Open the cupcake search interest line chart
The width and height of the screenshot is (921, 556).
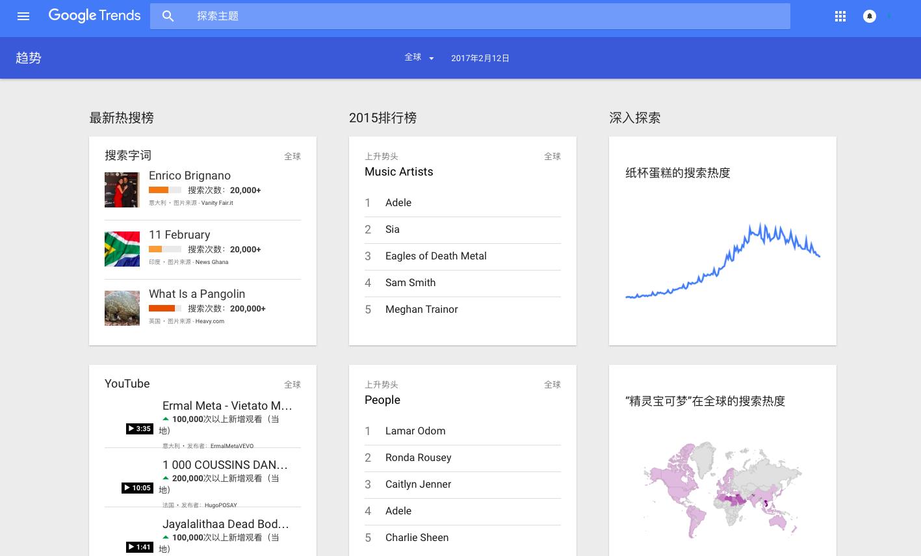pyautogui.click(x=722, y=260)
